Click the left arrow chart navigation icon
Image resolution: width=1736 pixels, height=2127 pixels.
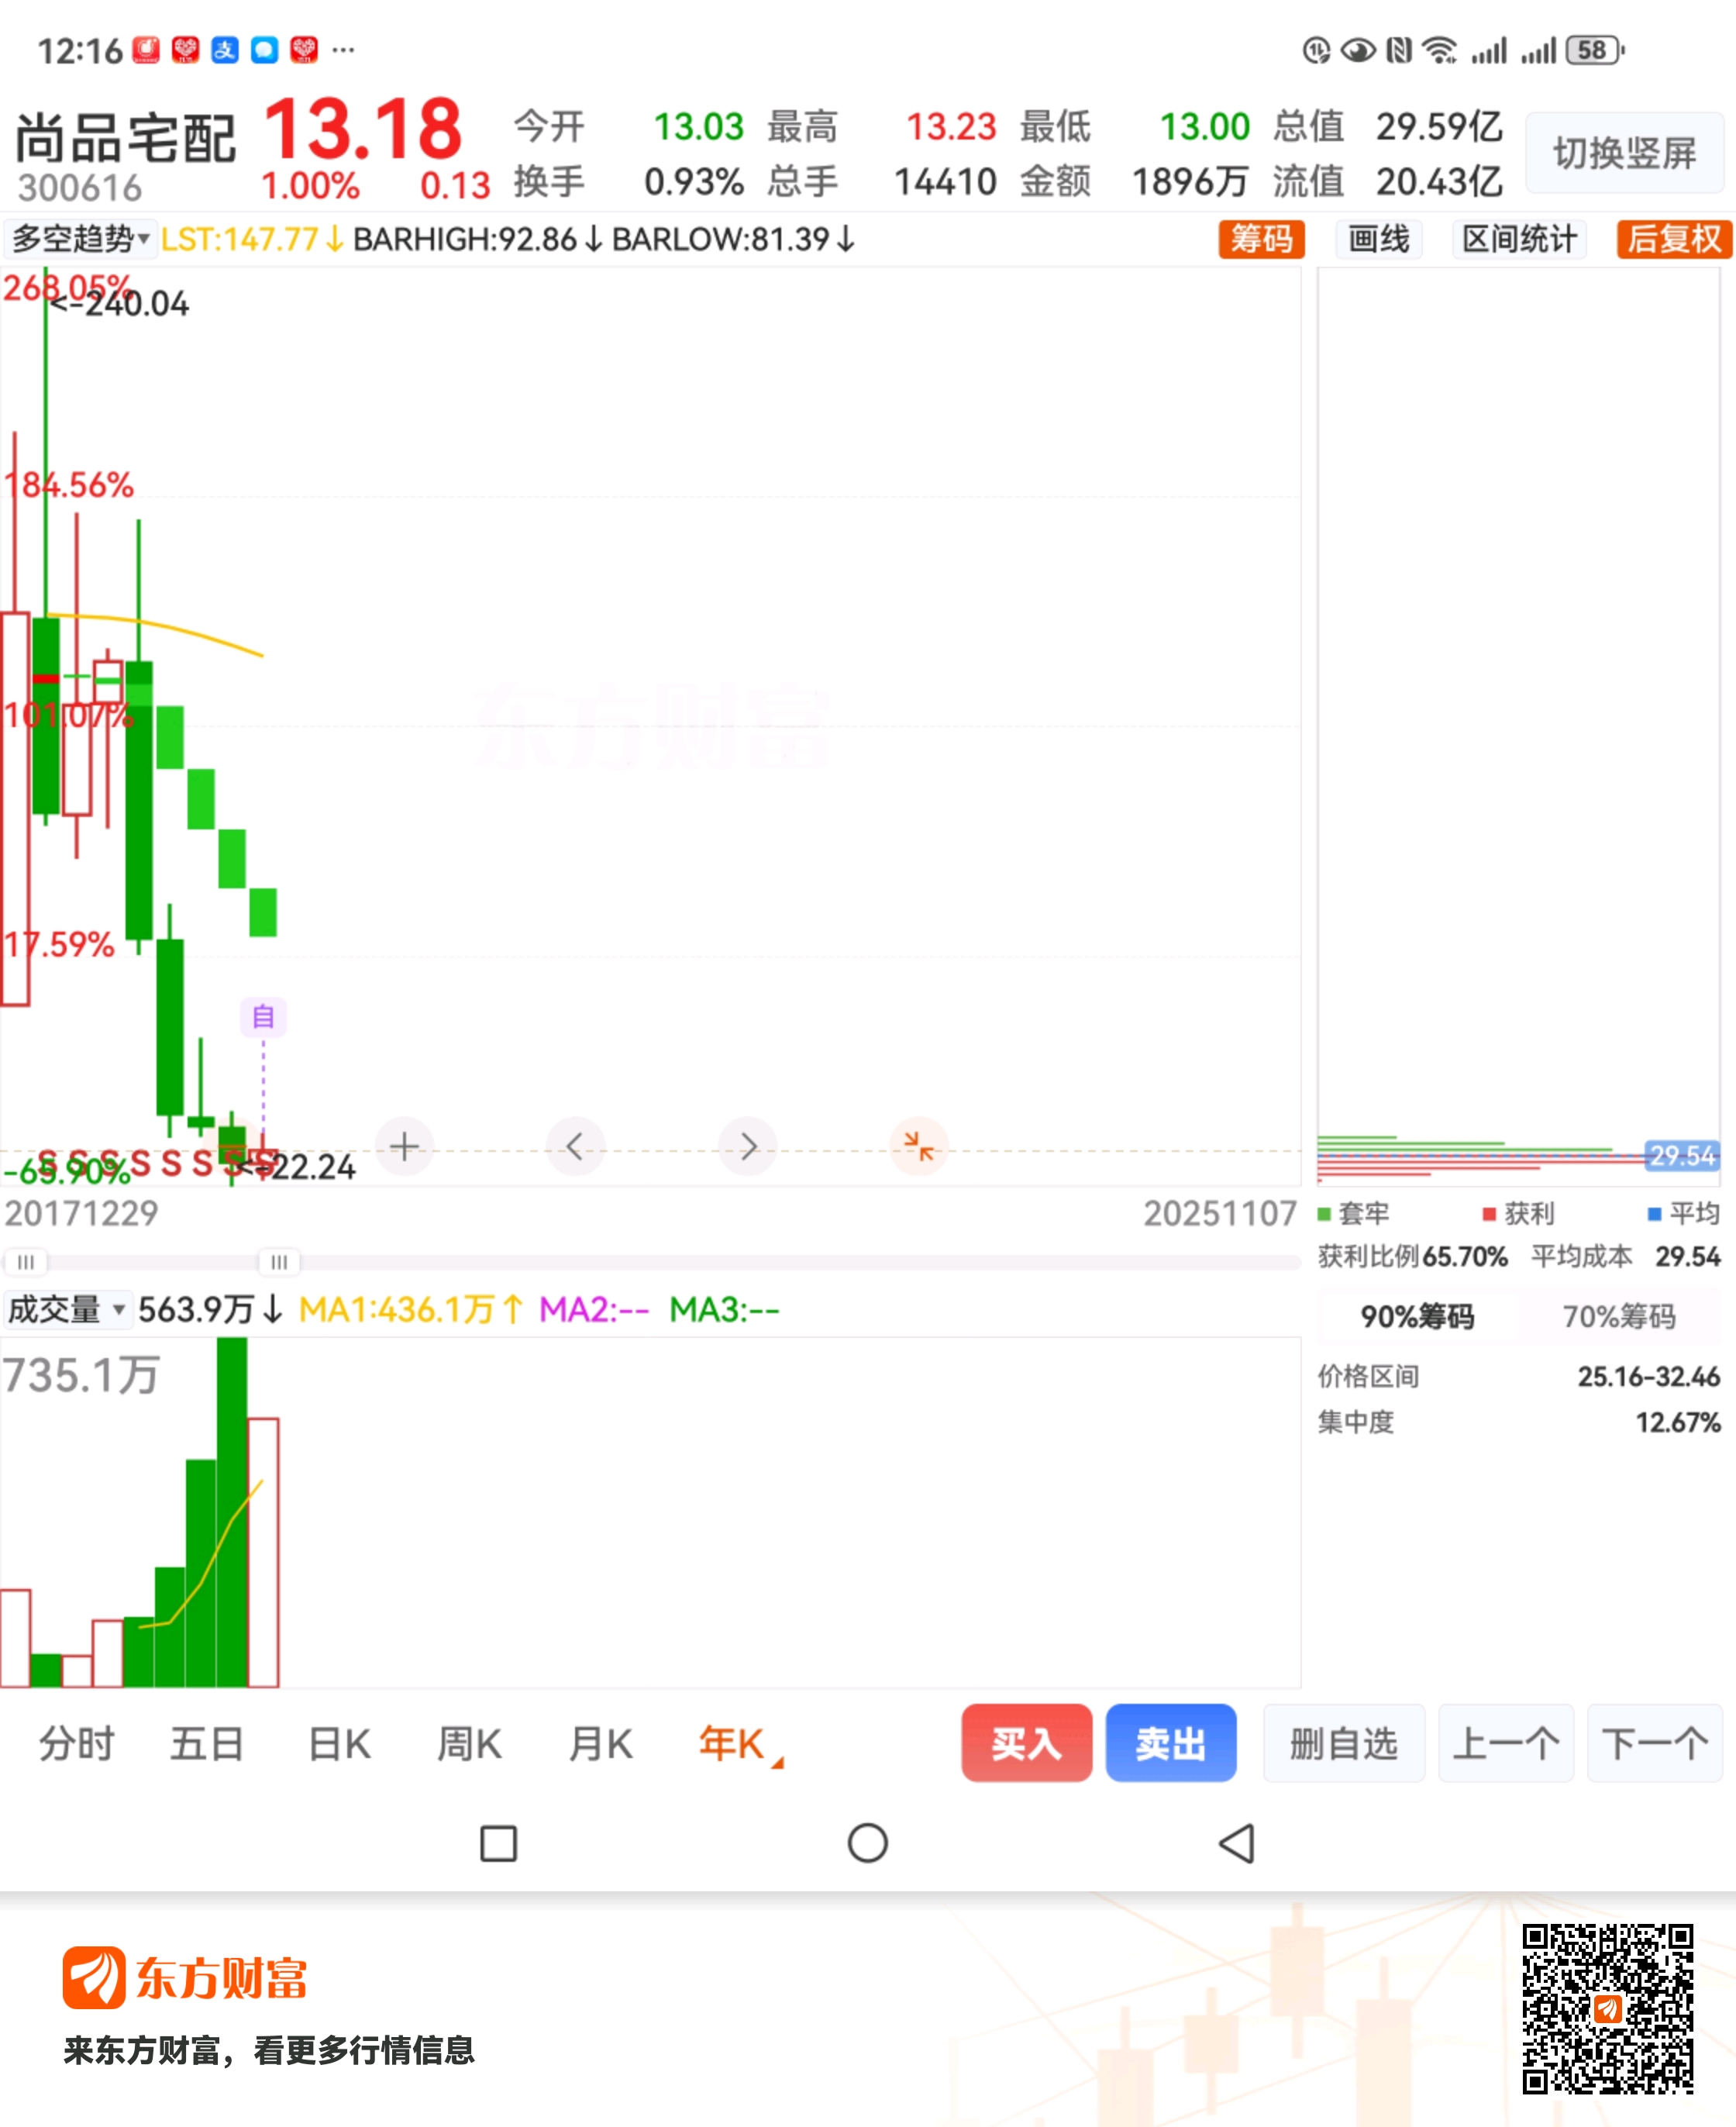click(x=575, y=1146)
